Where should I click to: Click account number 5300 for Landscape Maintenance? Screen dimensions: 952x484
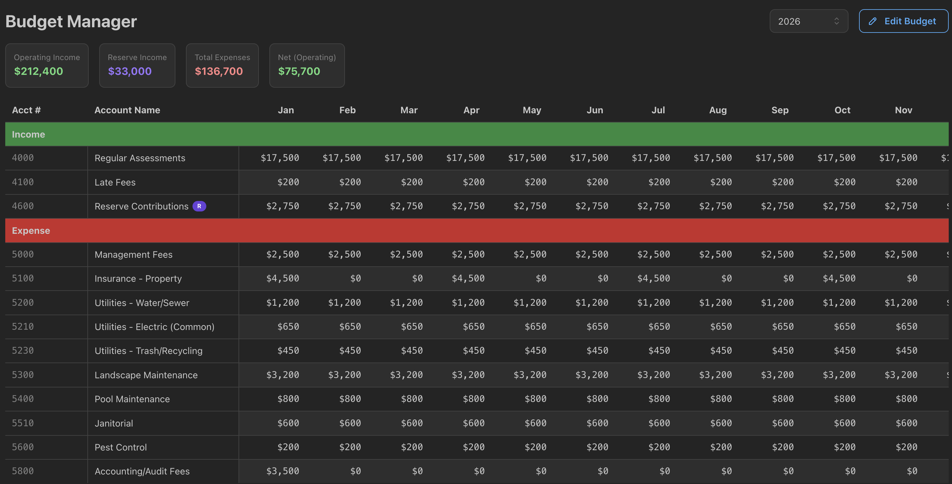point(23,375)
